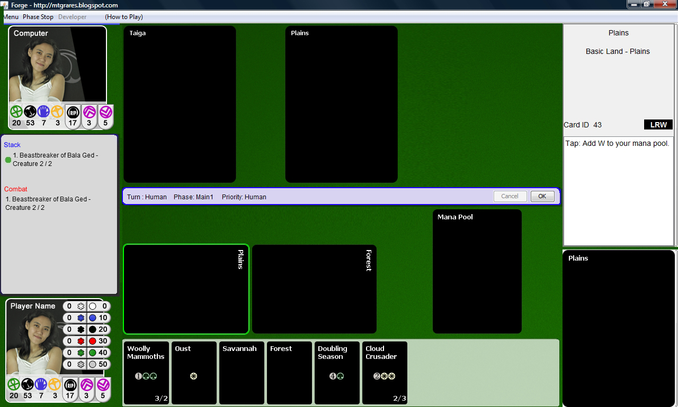
Task: Click the colorless snow mana asterisk
Action: coord(81,364)
